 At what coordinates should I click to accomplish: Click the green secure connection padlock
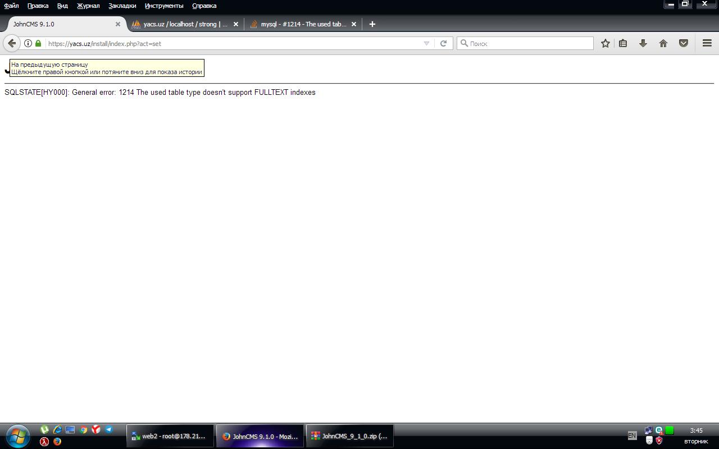tap(38, 43)
